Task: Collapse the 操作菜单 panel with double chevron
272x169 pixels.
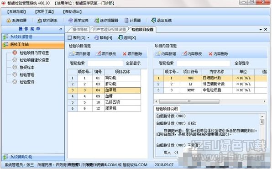Action: [61, 29]
